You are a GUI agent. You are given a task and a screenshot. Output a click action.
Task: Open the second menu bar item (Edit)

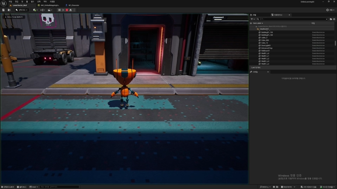[16, 1]
